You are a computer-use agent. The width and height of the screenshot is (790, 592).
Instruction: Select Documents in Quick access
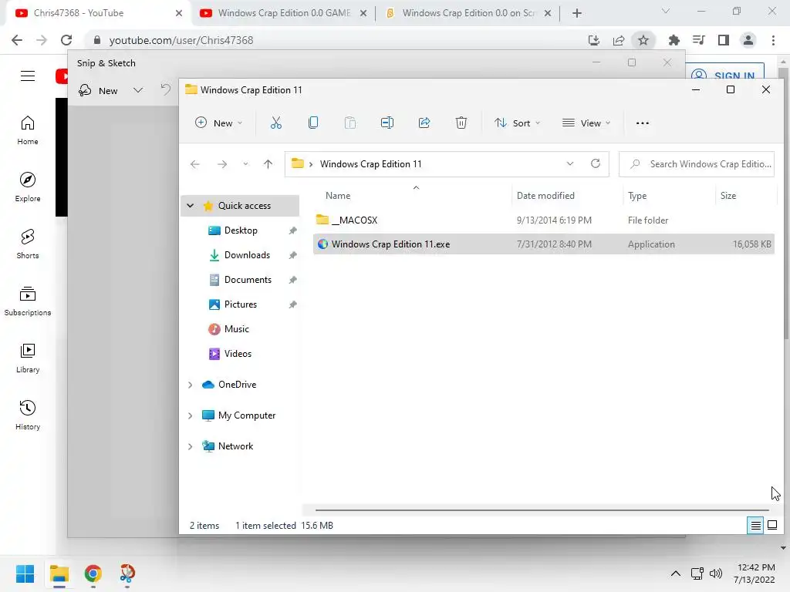tap(248, 279)
